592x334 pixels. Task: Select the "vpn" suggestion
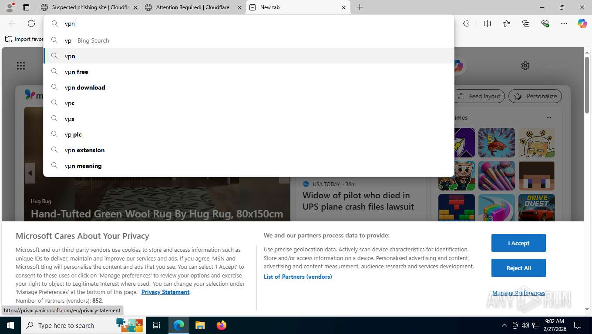[x=249, y=56]
